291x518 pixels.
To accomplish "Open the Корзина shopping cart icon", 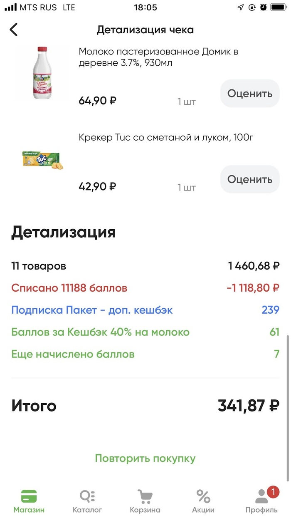I will 145,496.
